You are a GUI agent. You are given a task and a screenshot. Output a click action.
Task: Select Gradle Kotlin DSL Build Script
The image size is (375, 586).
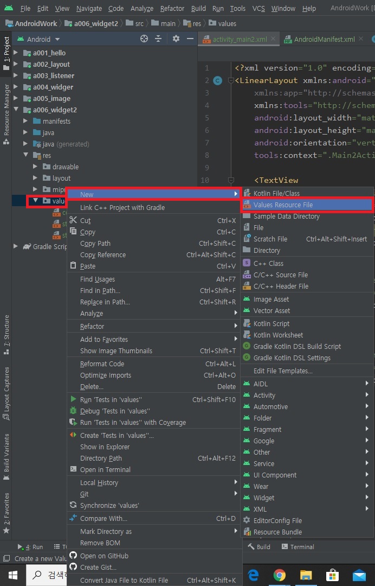(307, 346)
